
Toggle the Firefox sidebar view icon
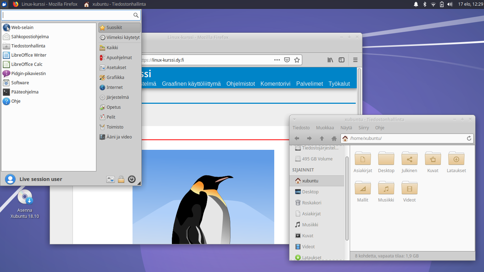coord(342,60)
